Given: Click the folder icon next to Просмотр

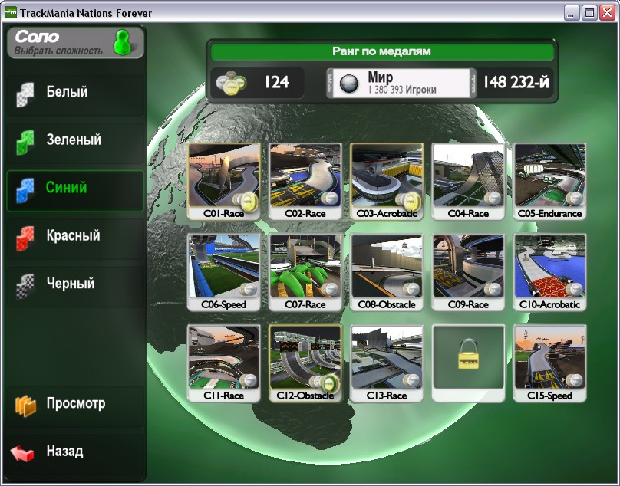Looking at the screenshot, I should coord(25,405).
